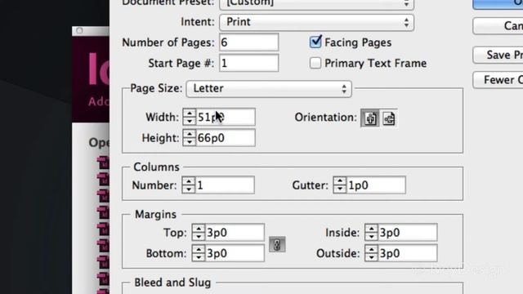Open the Intent dropdown showing Print

(x=316, y=22)
